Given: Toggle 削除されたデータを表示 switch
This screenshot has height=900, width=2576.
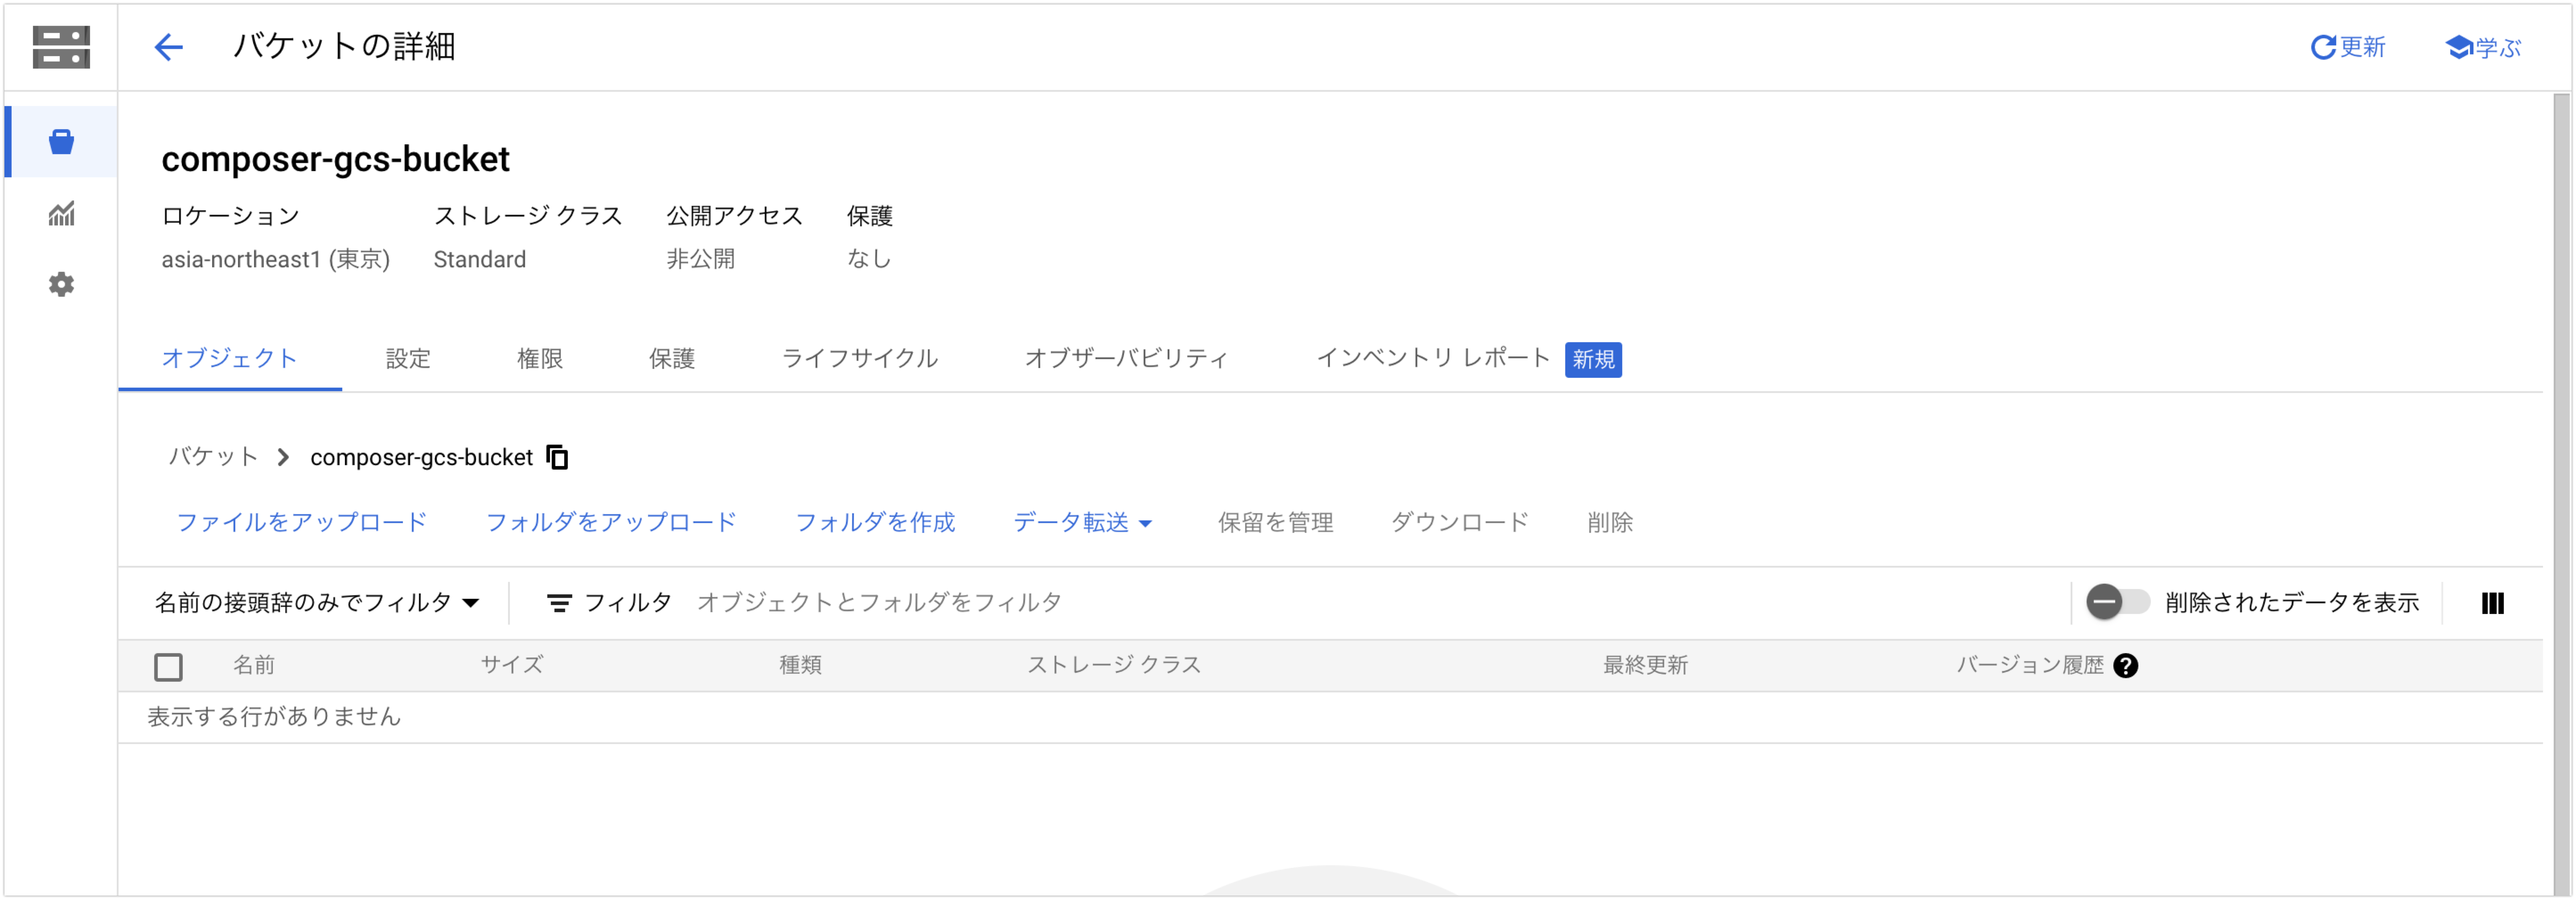Looking at the screenshot, I should (x=2117, y=602).
